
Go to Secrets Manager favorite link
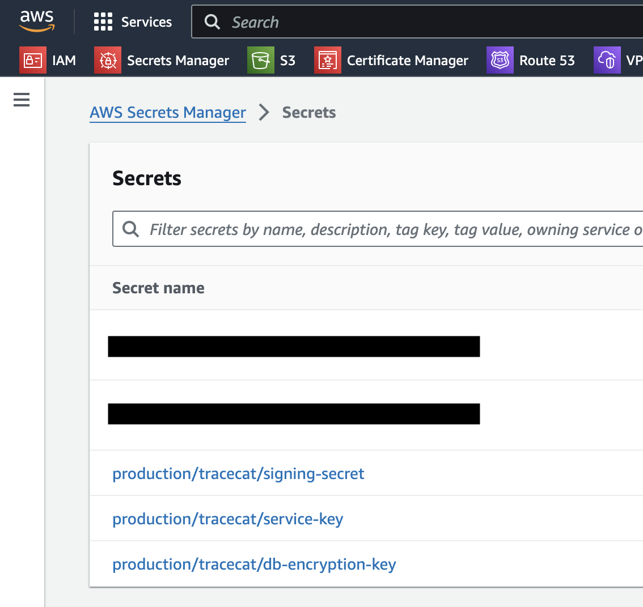point(178,61)
